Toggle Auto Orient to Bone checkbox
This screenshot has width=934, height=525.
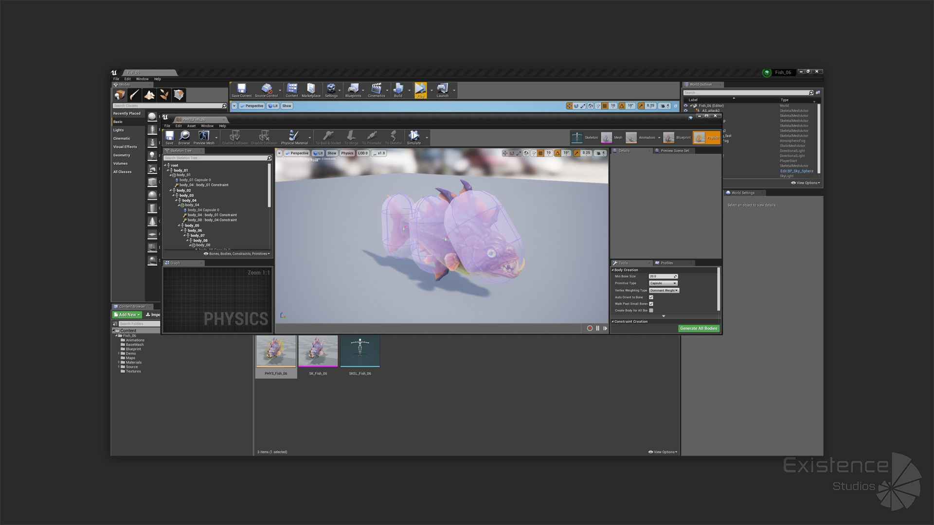coord(651,297)
